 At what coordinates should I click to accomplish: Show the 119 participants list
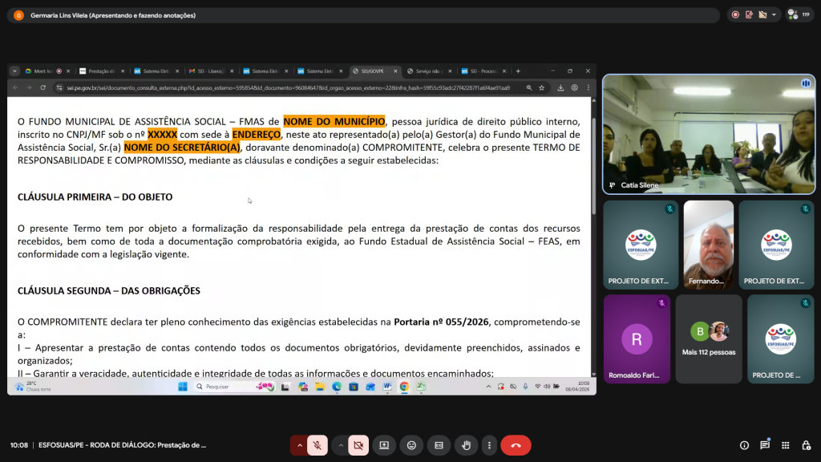coord(799,15)
